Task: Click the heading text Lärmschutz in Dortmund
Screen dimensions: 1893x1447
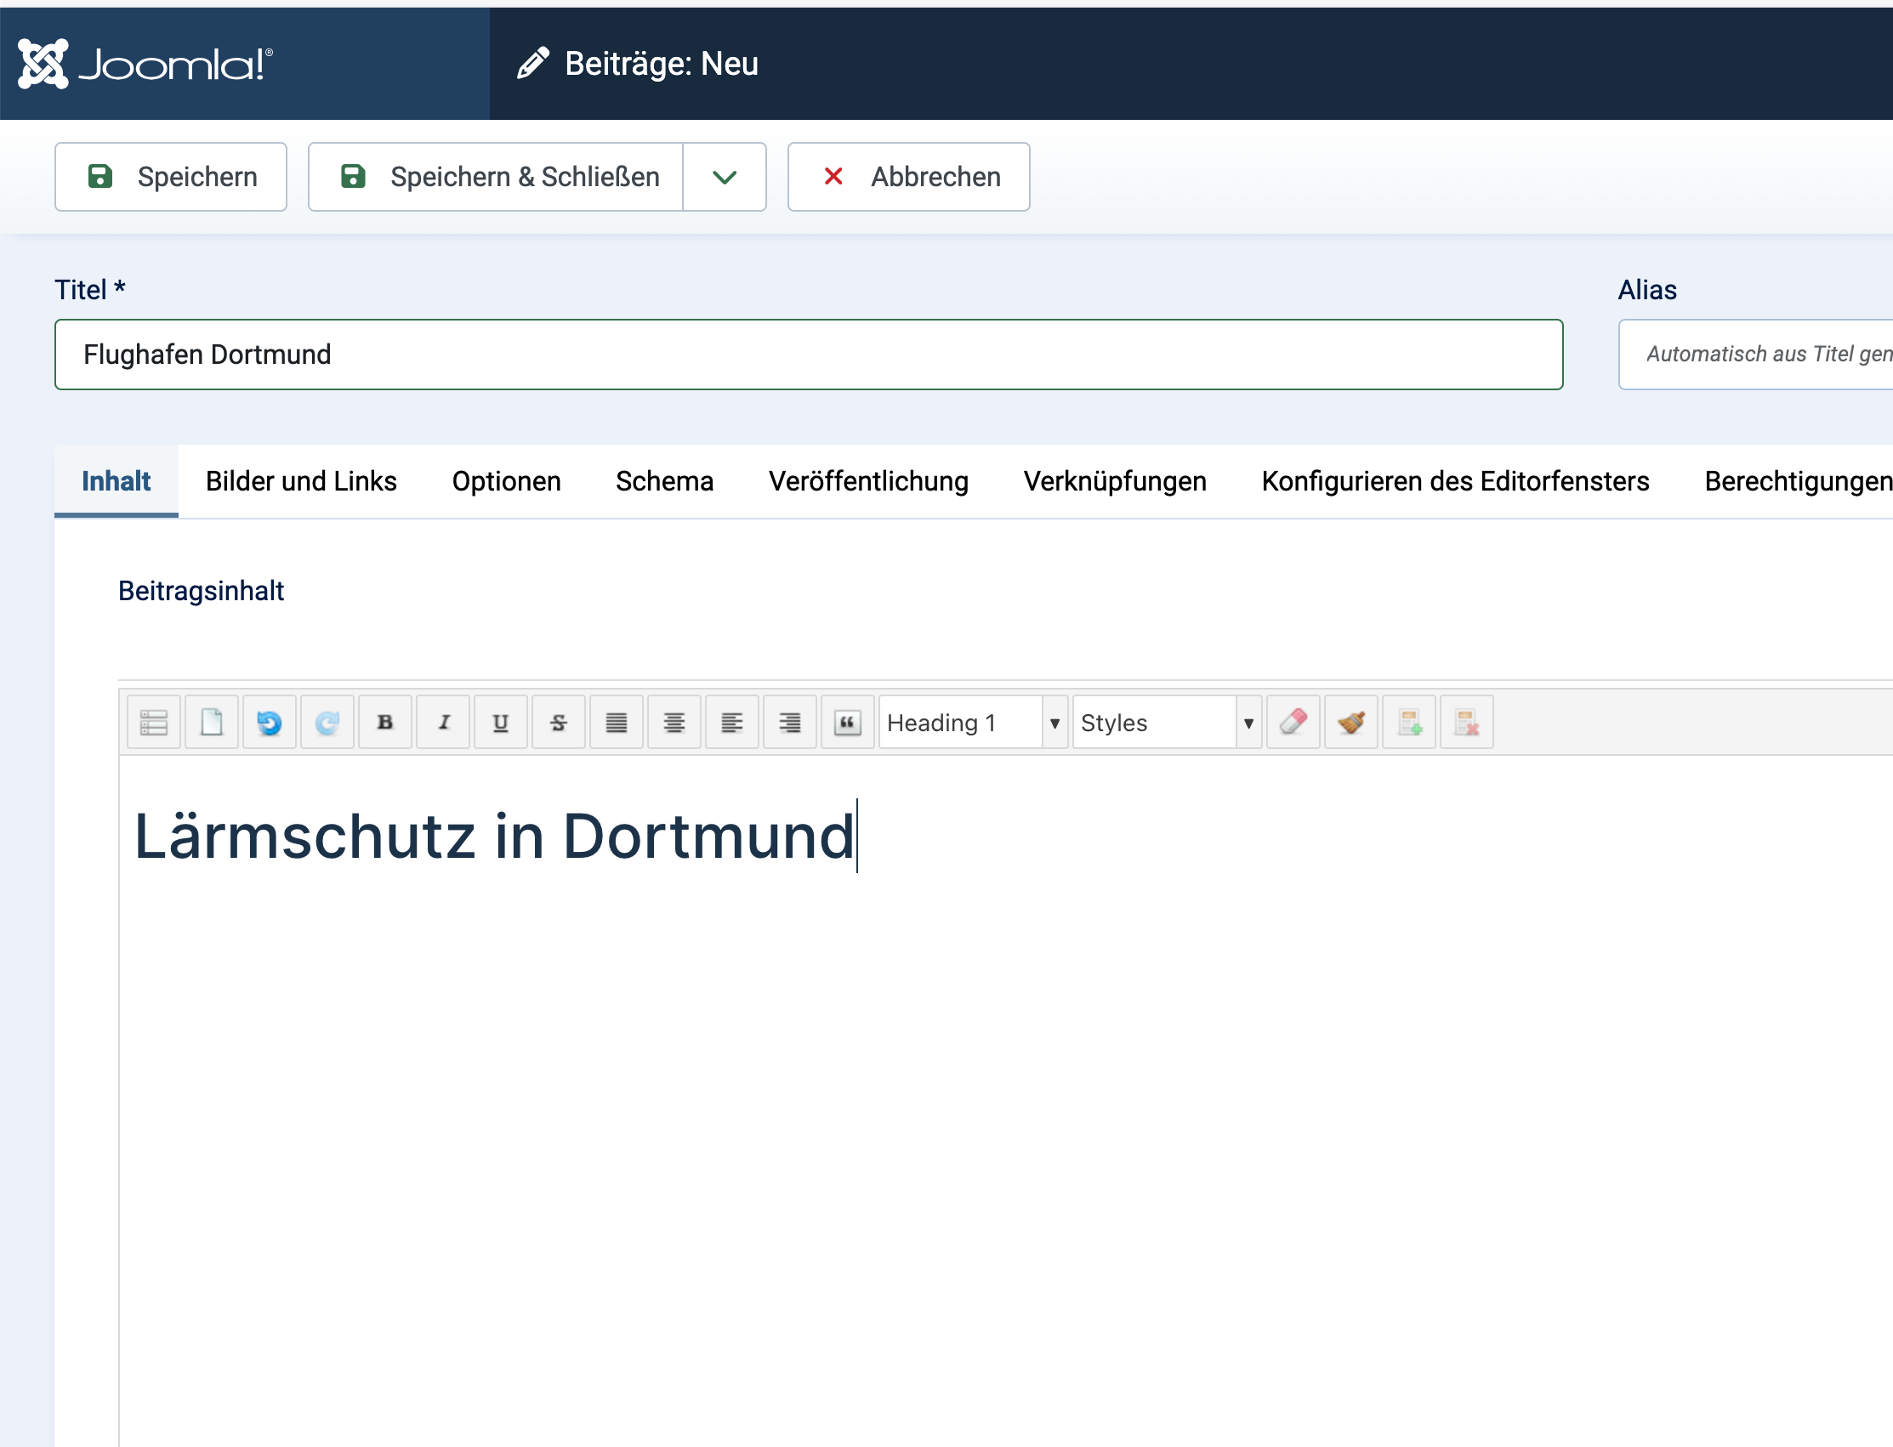Action: coord(495,837)
